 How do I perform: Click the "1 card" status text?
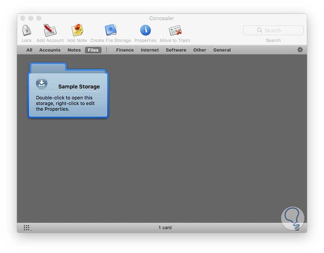pos(165,227)
